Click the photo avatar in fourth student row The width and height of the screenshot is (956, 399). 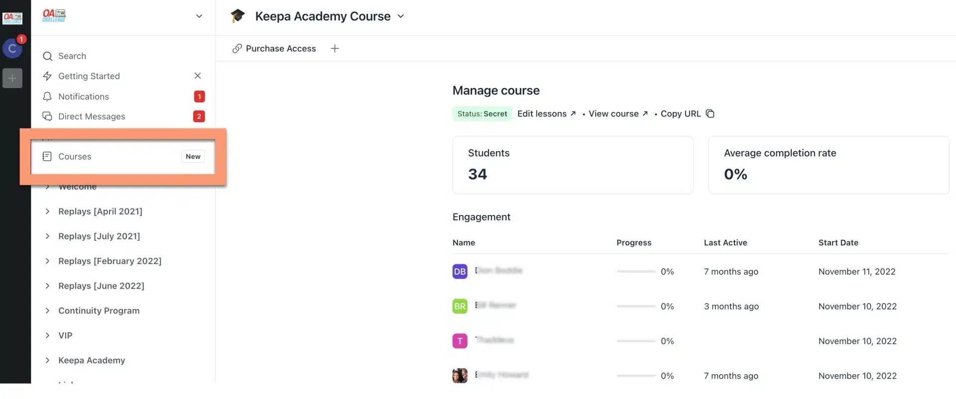(x=460, y=376)
